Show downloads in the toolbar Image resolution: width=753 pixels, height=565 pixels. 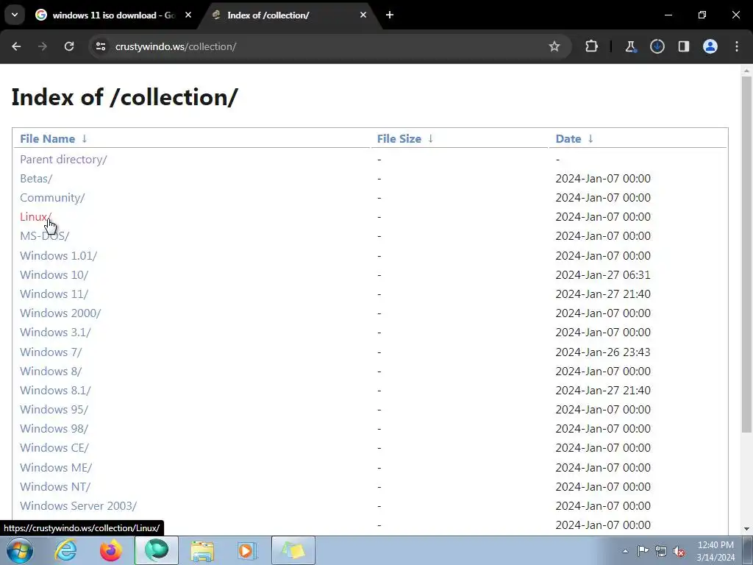[x=657, y=46]
